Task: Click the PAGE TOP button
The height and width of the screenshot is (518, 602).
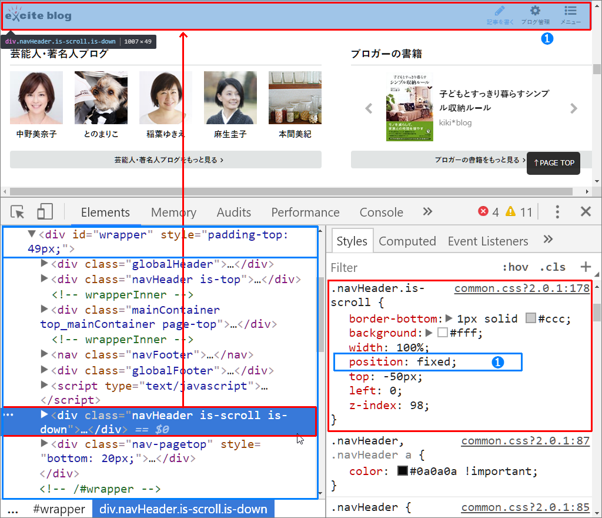Action: (x=553, y=163)
